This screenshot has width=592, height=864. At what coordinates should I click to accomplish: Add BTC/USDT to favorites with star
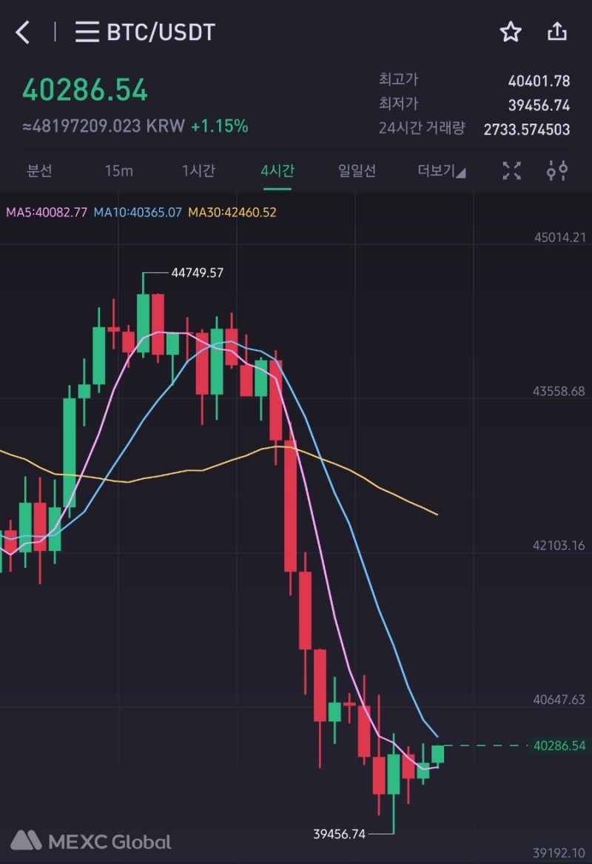coord(511,32)
